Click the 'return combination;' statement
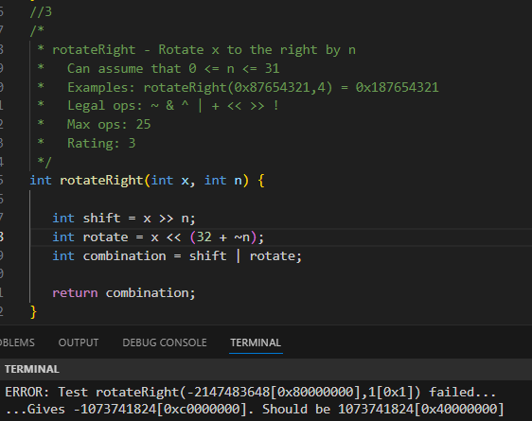This screenshot has height=421, width=532. coord(124,293)
